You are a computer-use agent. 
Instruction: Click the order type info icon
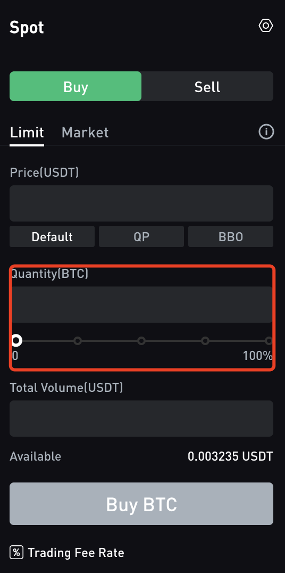click(x=266, y=132)
